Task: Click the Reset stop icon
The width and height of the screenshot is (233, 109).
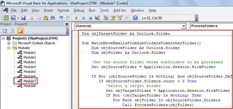Action: (x=90, y=18)
